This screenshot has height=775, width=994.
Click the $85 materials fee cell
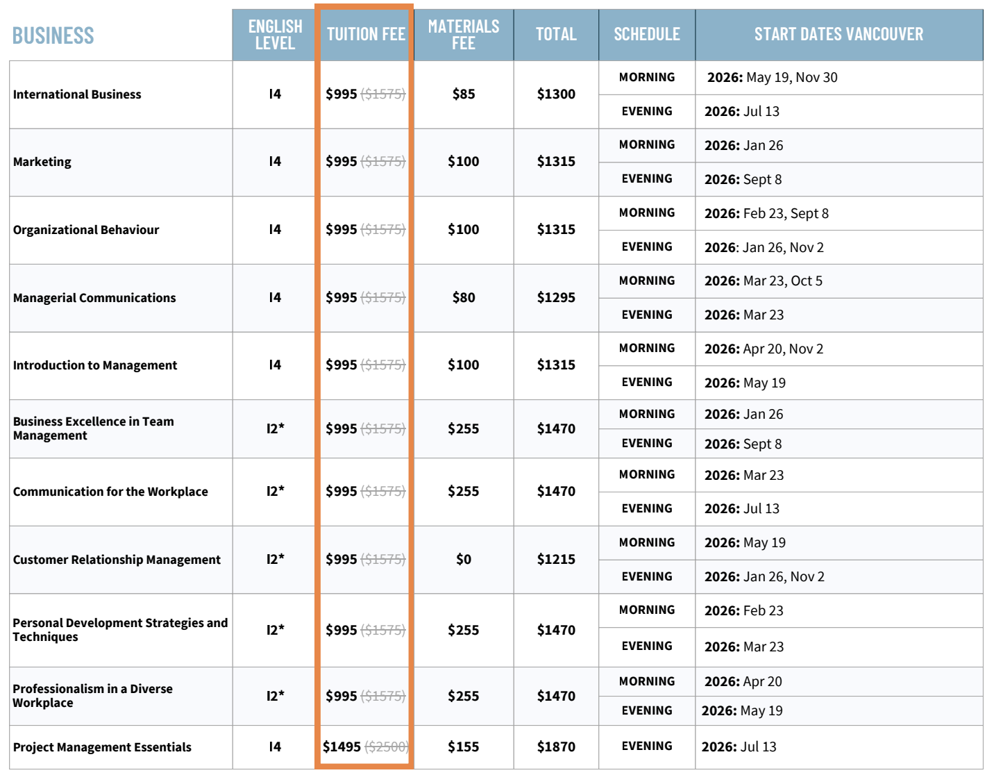pyautogui.click(x=463, y=94)
